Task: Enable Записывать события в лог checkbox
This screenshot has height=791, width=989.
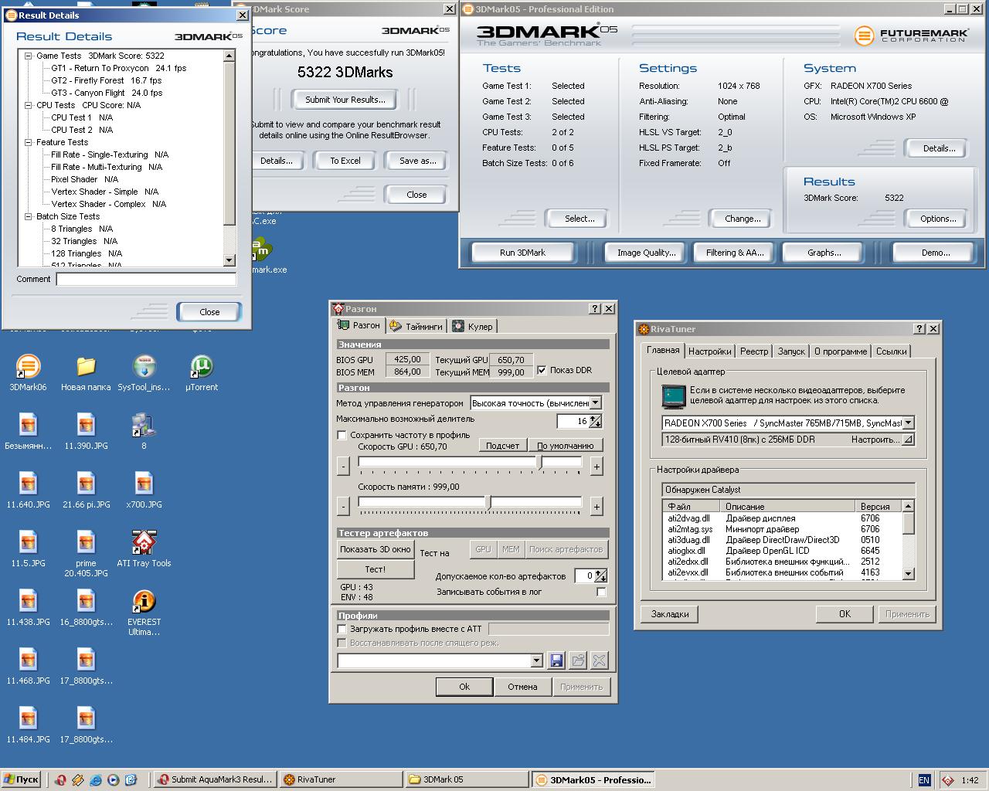Action: (601, 592)
